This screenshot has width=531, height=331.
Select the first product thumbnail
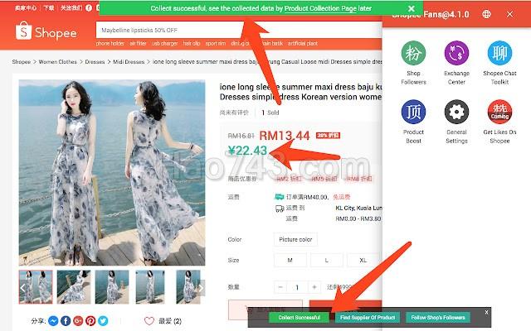point(36,287)
